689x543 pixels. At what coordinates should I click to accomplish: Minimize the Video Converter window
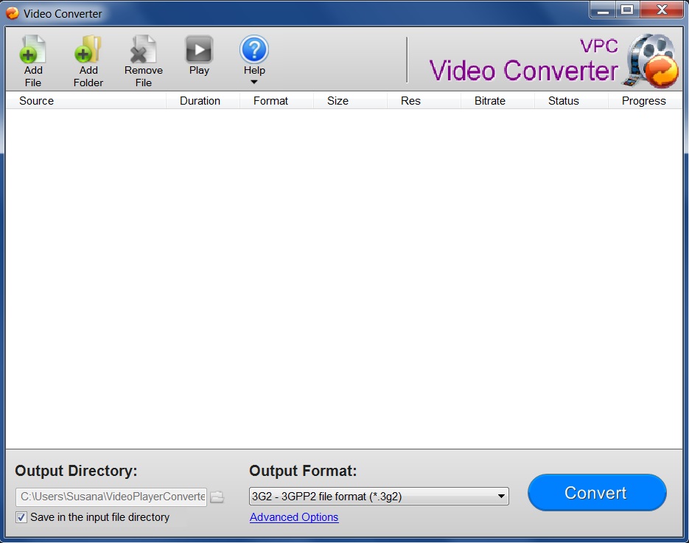[603, 10]
